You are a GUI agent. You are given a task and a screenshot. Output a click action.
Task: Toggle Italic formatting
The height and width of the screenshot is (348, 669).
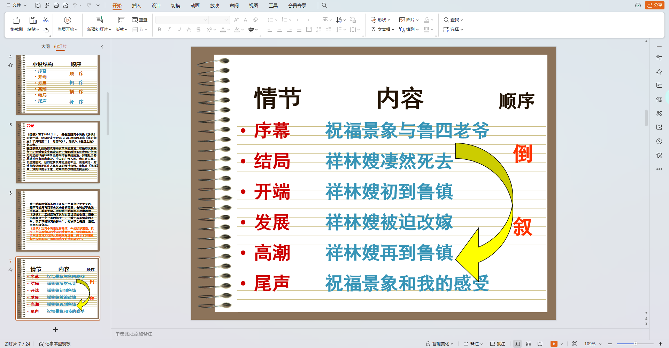click(x=169, y=30)
